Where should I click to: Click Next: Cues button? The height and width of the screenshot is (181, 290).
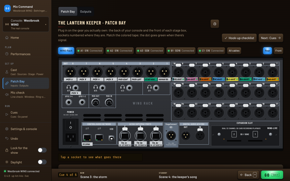(x=271, y=38)
